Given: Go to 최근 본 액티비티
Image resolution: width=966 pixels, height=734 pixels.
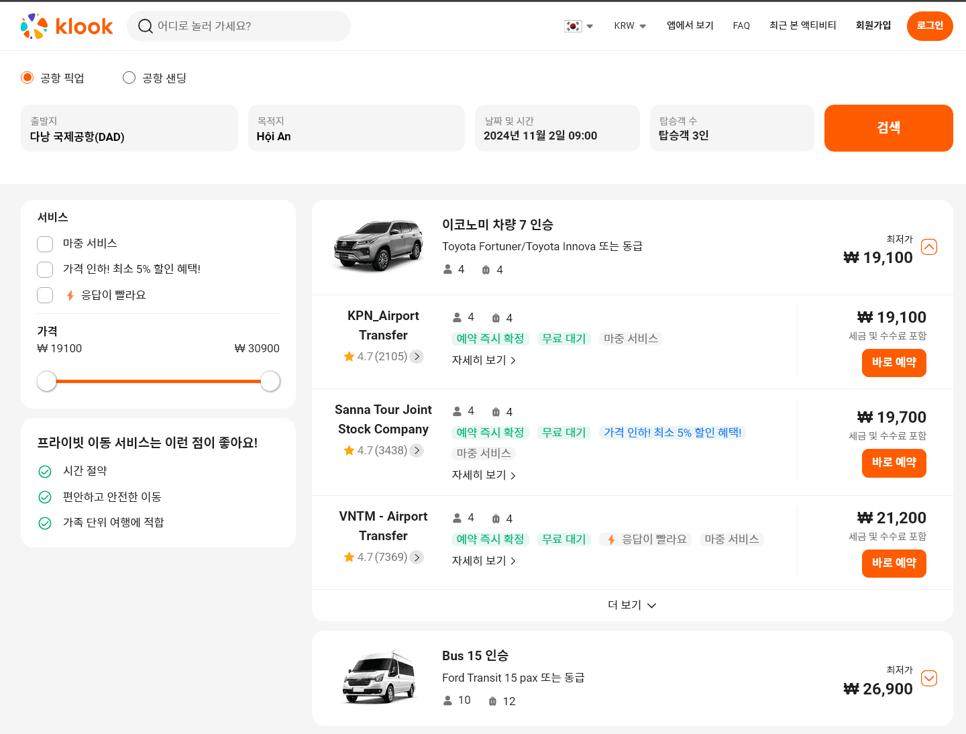Looking at the screenshot, I should (802, 25).
